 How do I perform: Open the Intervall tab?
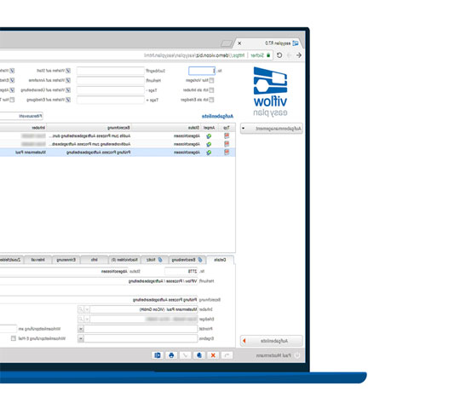pos(37,260)
